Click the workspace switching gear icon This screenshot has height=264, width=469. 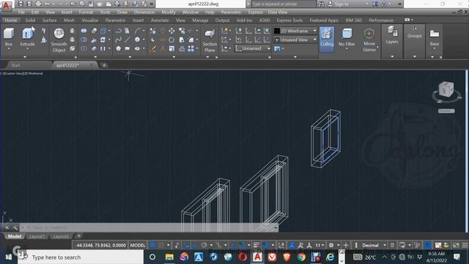click(x=331, y=245)
